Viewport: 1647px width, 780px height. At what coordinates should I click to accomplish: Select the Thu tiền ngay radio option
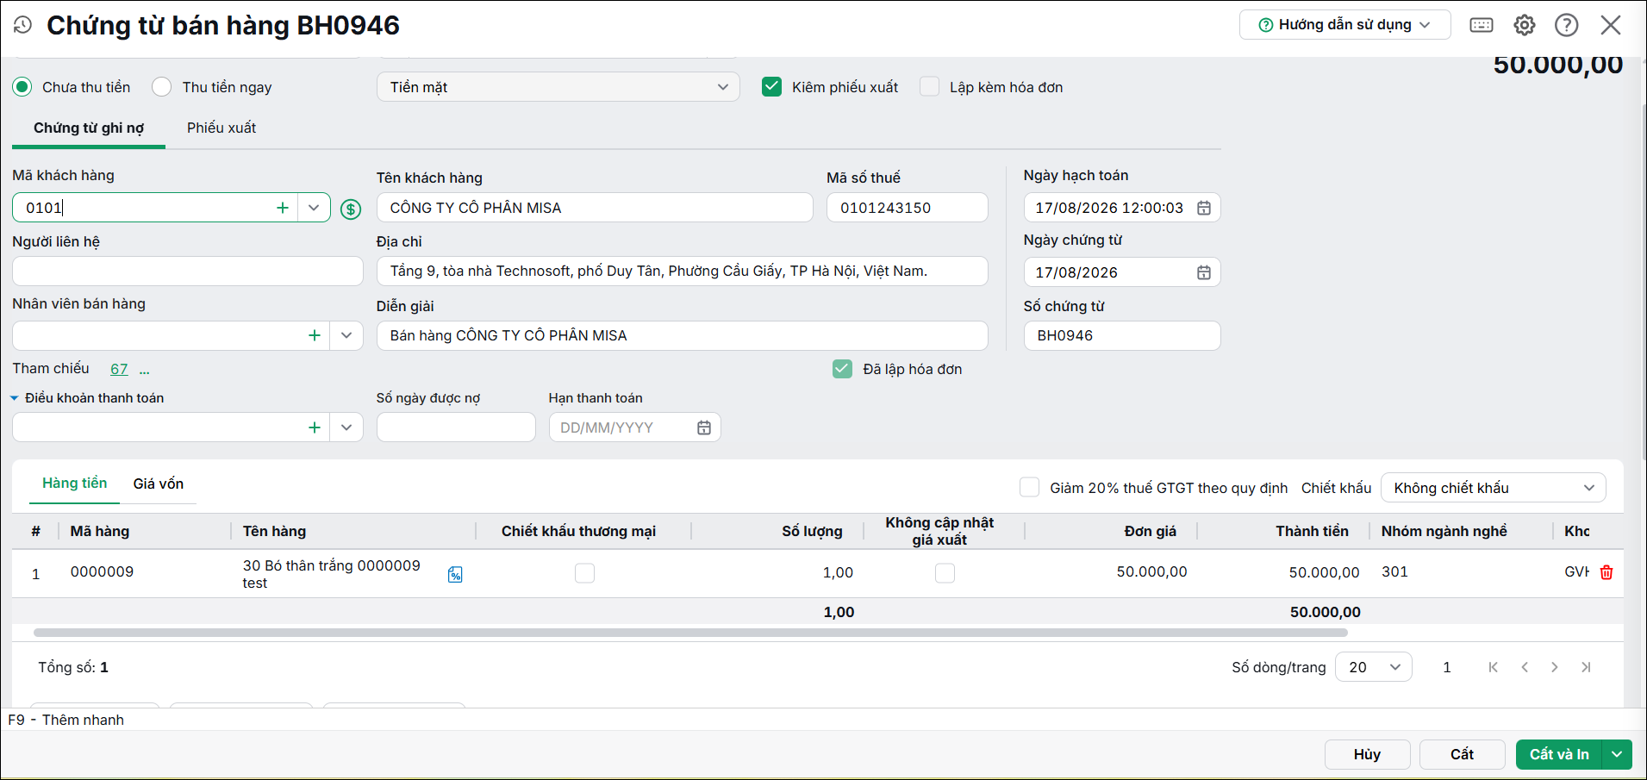161,87
